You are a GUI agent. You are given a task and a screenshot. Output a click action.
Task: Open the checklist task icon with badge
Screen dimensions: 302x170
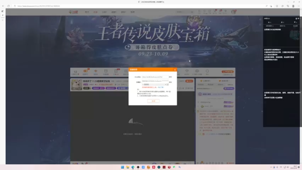[116, 72]
